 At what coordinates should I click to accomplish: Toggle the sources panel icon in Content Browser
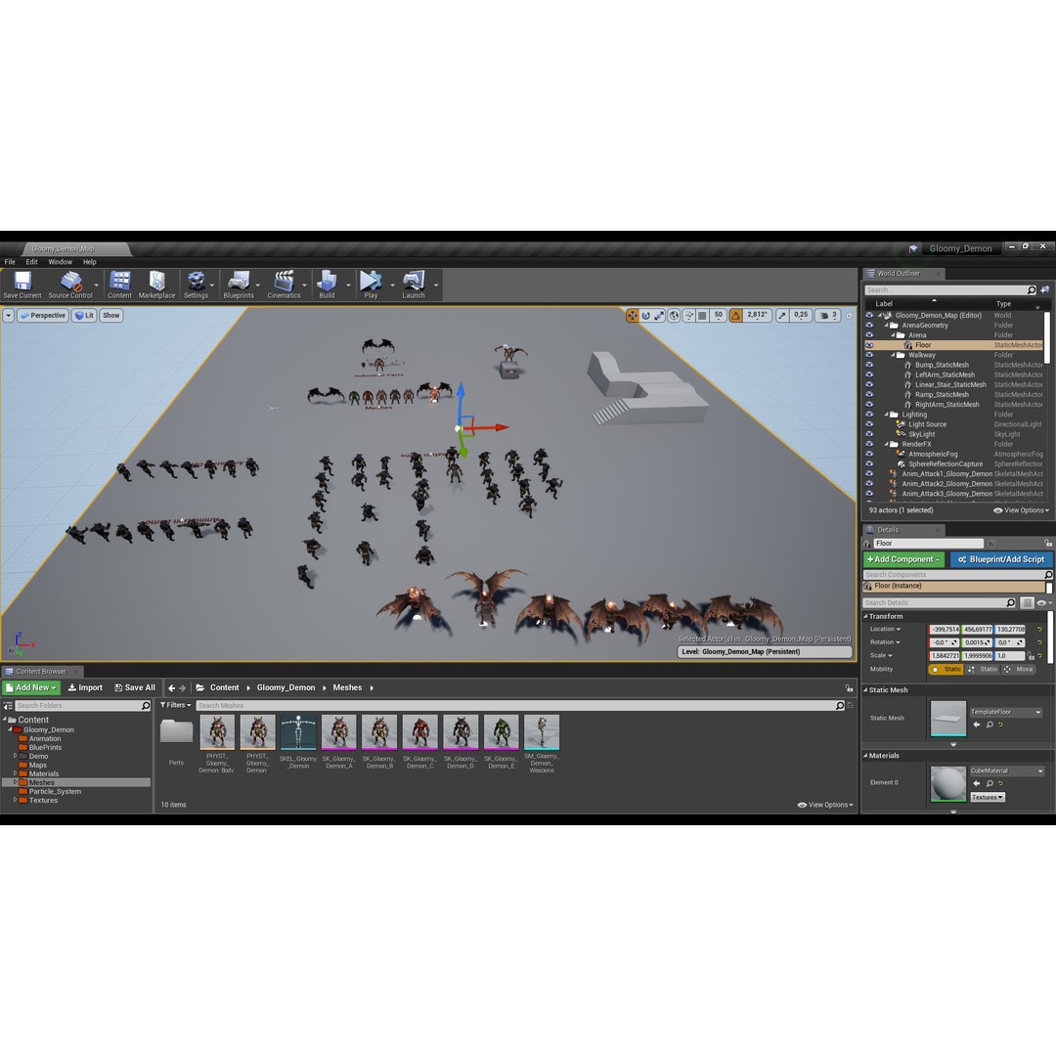point(8,706)
